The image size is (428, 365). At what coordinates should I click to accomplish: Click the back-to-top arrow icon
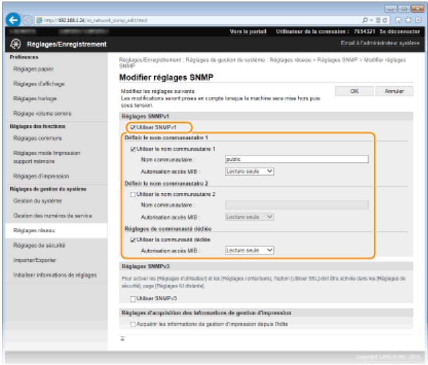(123, 339)
